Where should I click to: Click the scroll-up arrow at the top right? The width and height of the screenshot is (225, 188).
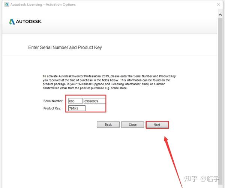(x=220, y=15)
